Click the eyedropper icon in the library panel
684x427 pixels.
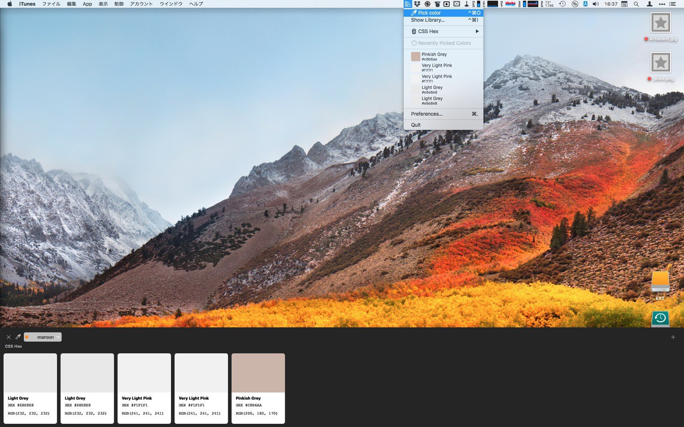coord(18,337)
